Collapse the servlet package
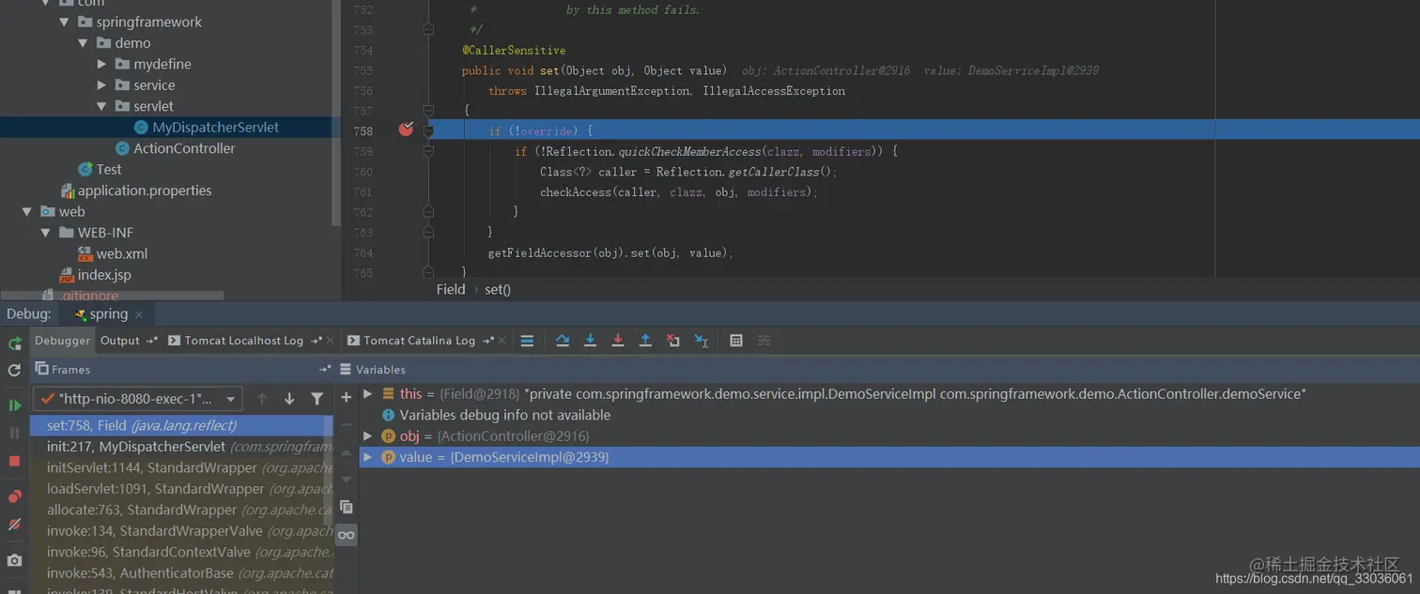 click(101, 106)
